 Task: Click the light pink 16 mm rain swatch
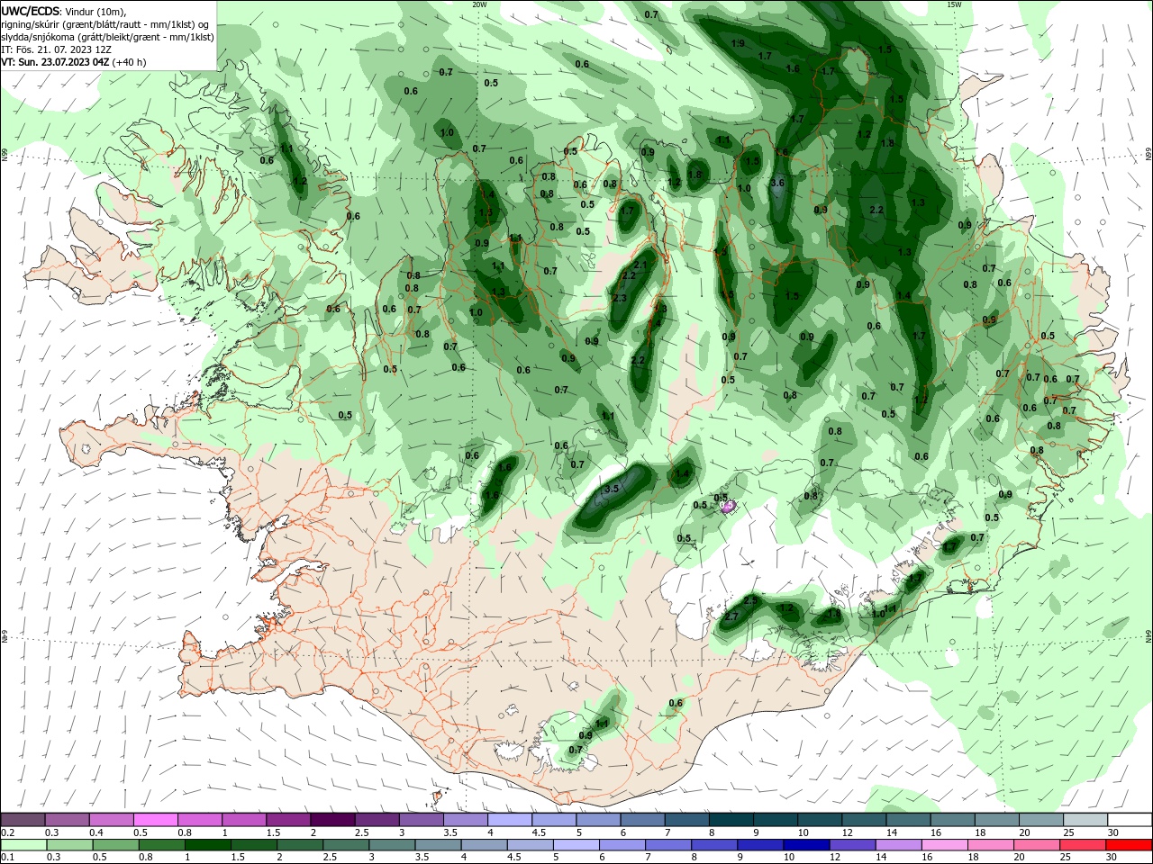pos(944,845)
